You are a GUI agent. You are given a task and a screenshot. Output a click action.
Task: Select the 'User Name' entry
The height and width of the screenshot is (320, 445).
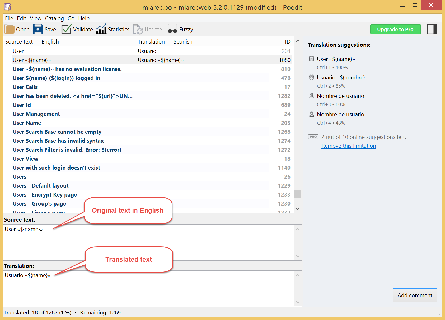pos(148,123)
